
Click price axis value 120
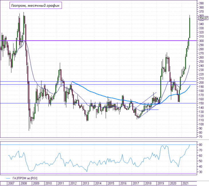point(201,116)
